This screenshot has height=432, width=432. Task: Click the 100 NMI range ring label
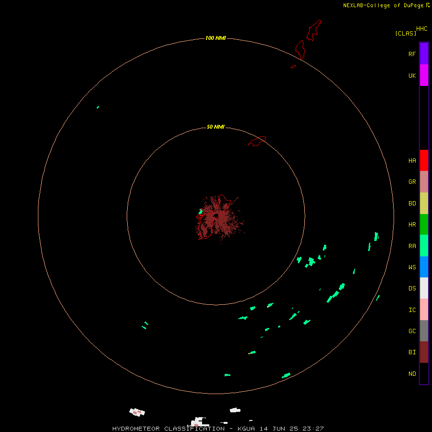pyautogui.click(x=216, y=38)
